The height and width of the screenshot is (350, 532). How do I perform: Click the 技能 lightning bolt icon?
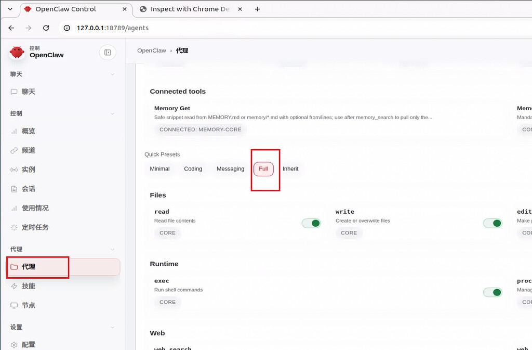[x=14, y=286]
